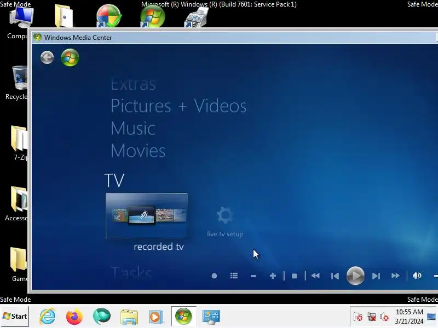The image size is (438, 328).
Task: Select the Extras menu category
Action: [x=133, y=84]
